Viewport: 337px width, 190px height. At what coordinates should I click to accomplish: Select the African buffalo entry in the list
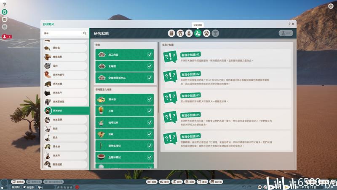65,92
